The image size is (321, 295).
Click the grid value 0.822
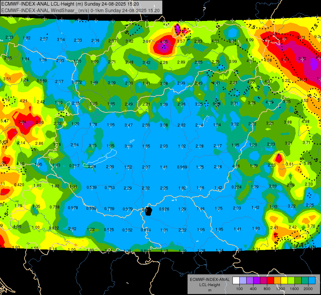coord(54,228)
